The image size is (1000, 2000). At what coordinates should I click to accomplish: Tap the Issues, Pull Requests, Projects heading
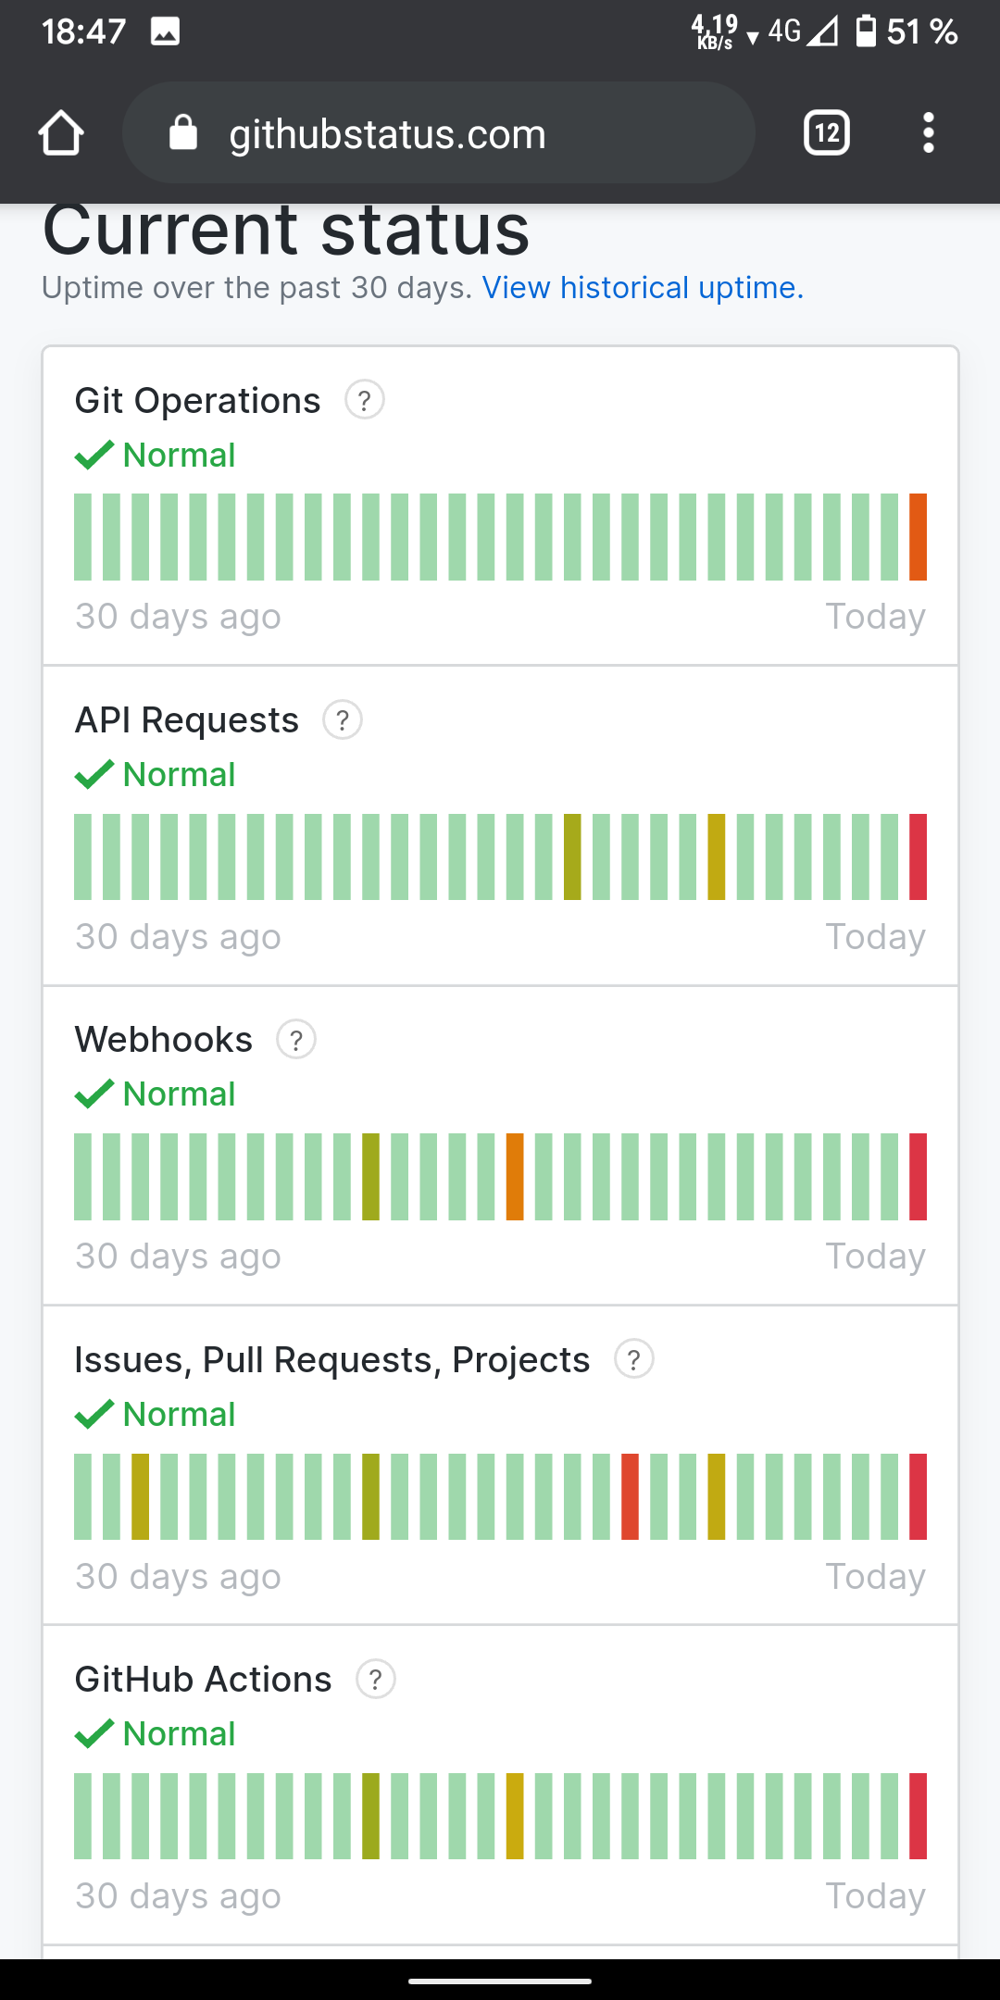[x=332, y=1360]
